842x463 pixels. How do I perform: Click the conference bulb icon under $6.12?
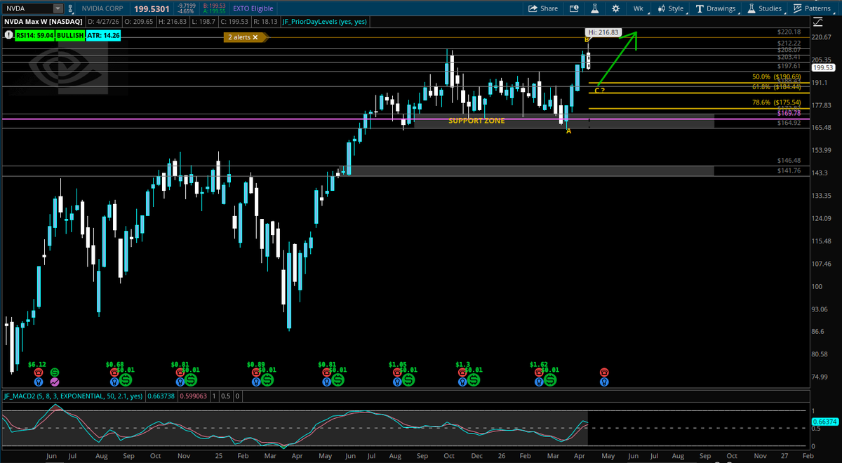tap(39, 382)
